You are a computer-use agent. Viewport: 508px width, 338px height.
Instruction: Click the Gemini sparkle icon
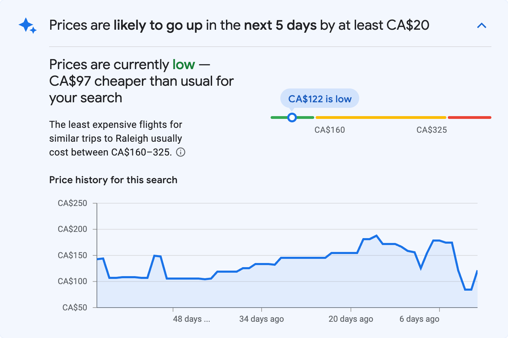tap(27, 25)
